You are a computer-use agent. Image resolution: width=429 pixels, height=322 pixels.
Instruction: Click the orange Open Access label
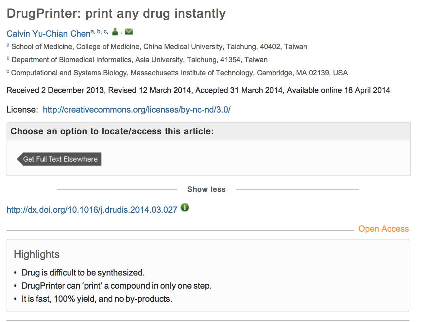(384, 229)
